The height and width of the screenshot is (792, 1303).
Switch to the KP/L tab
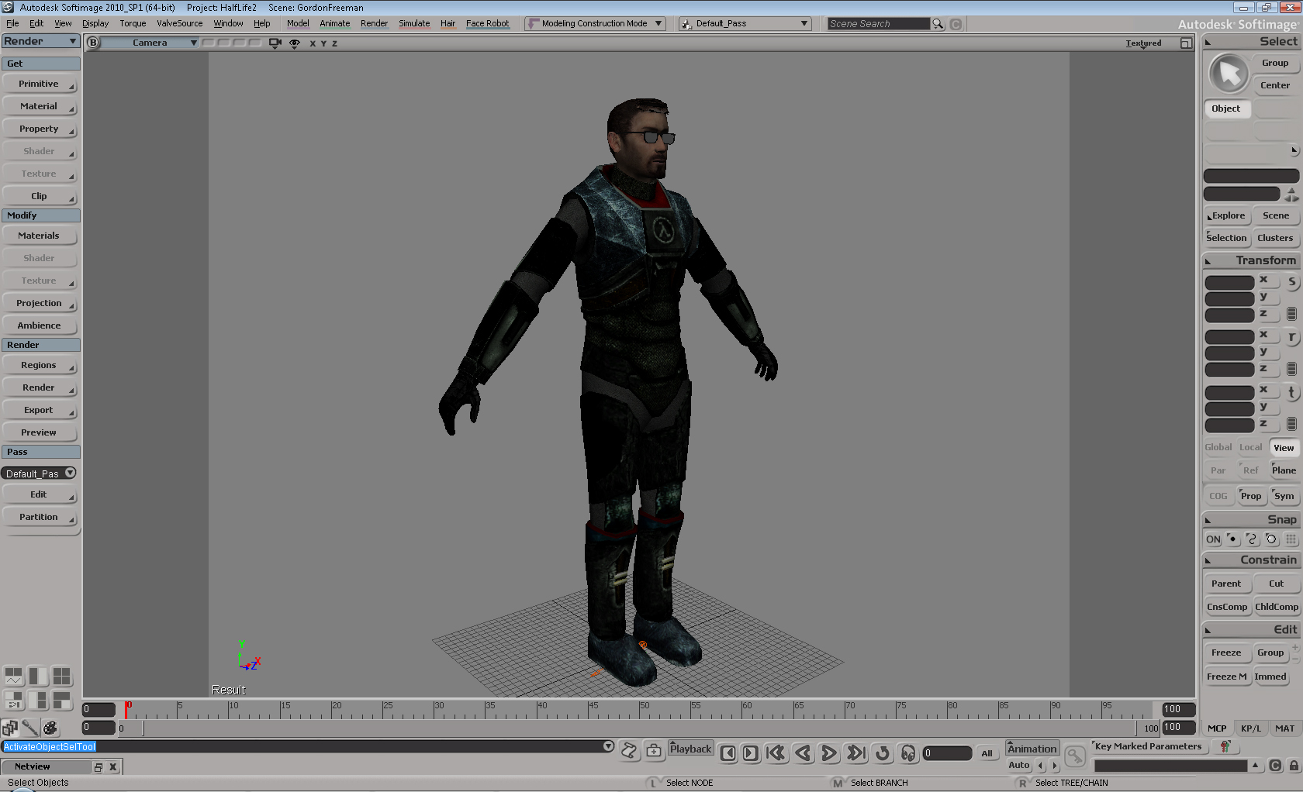1250,728
